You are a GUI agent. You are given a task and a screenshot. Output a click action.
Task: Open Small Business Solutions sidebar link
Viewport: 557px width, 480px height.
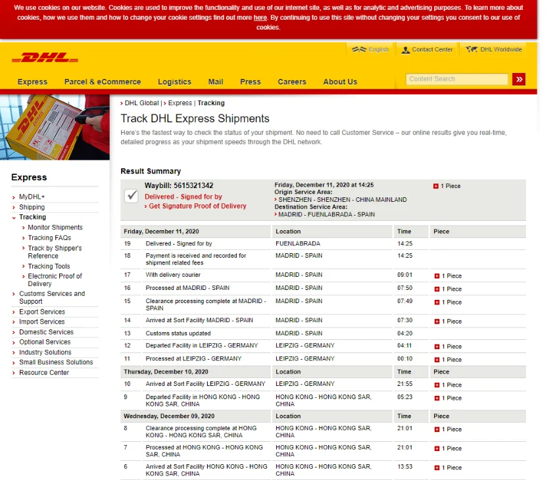point(56,362)
